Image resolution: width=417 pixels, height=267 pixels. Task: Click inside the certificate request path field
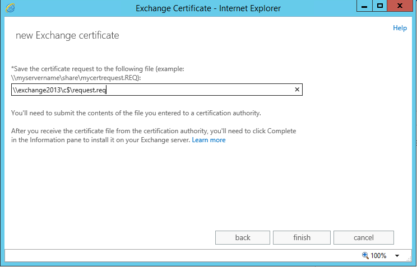click(x=196, y=90)
